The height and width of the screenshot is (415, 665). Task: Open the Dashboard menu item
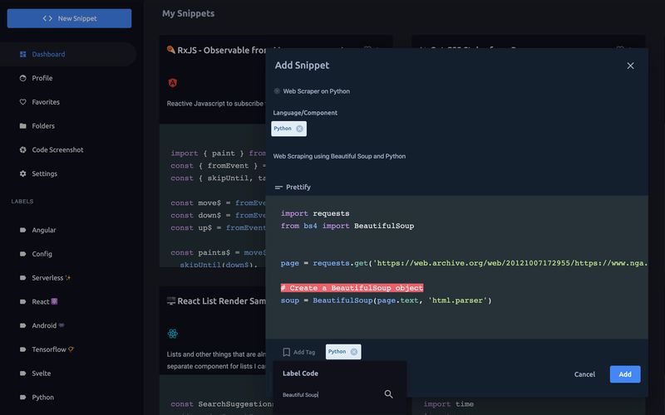pos(48,55)
